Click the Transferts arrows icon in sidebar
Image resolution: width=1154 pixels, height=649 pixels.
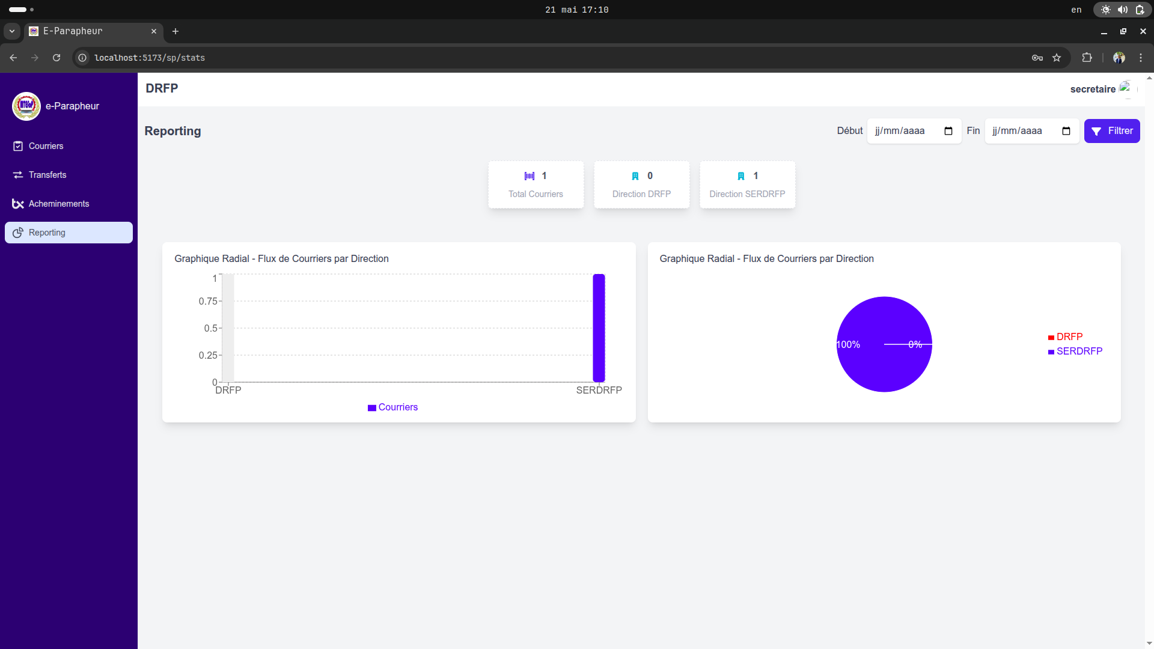click(18, 175)
